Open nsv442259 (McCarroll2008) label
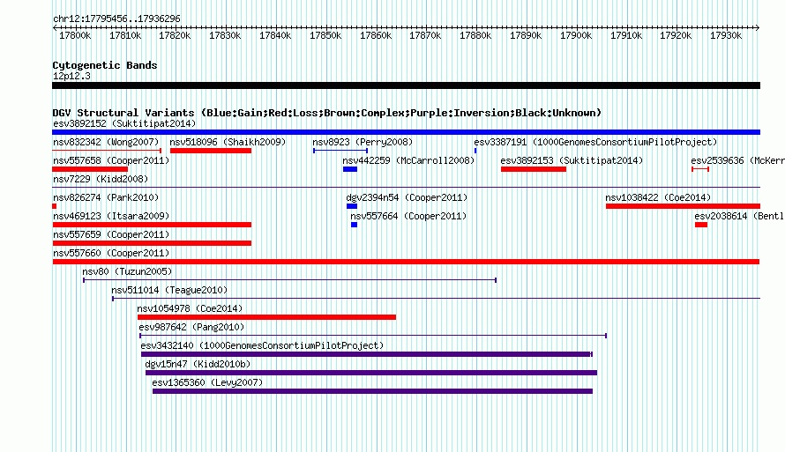Viewport: 785px width, 452px height. coord(408,160)
